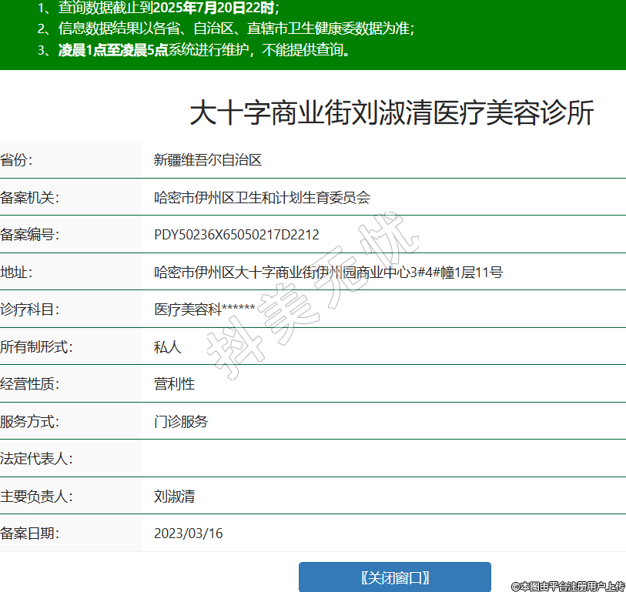
Task: Select the province value 新疆维吾尔自治区
Action: pyautogui.click(x=208, y=160)
